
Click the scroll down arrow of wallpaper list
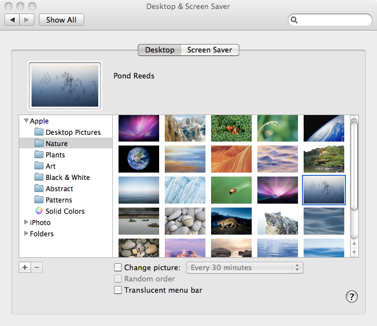pyautogui.click(x=354, y=252)
